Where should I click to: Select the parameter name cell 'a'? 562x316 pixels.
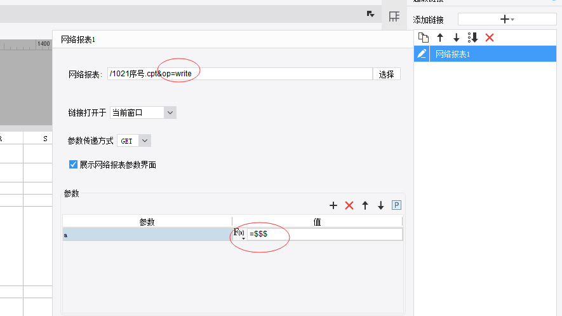tap(147, 235)
